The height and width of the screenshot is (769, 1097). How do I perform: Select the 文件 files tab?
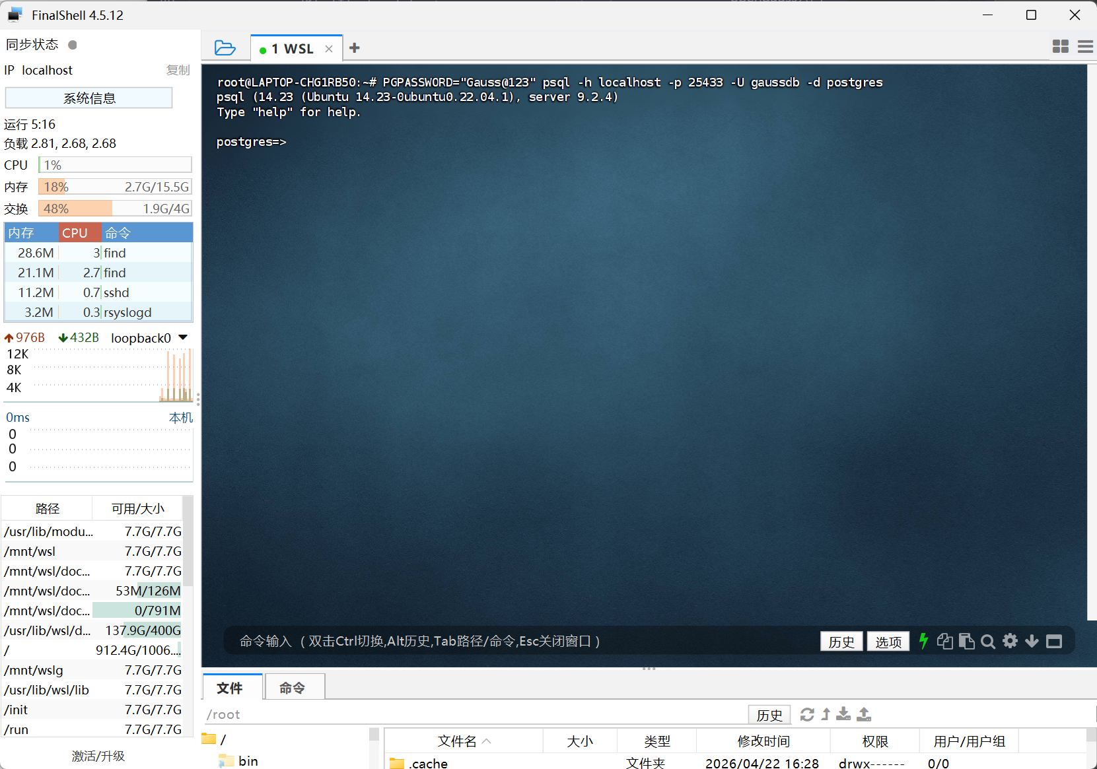pyautogui.click(x=230, y=688)
